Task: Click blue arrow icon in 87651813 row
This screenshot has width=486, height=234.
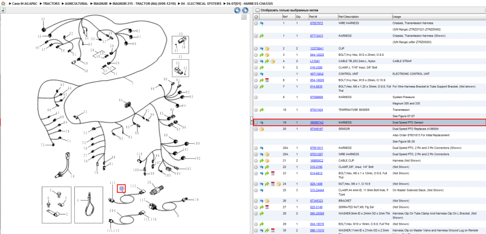Action: click(x=261, y=148)
